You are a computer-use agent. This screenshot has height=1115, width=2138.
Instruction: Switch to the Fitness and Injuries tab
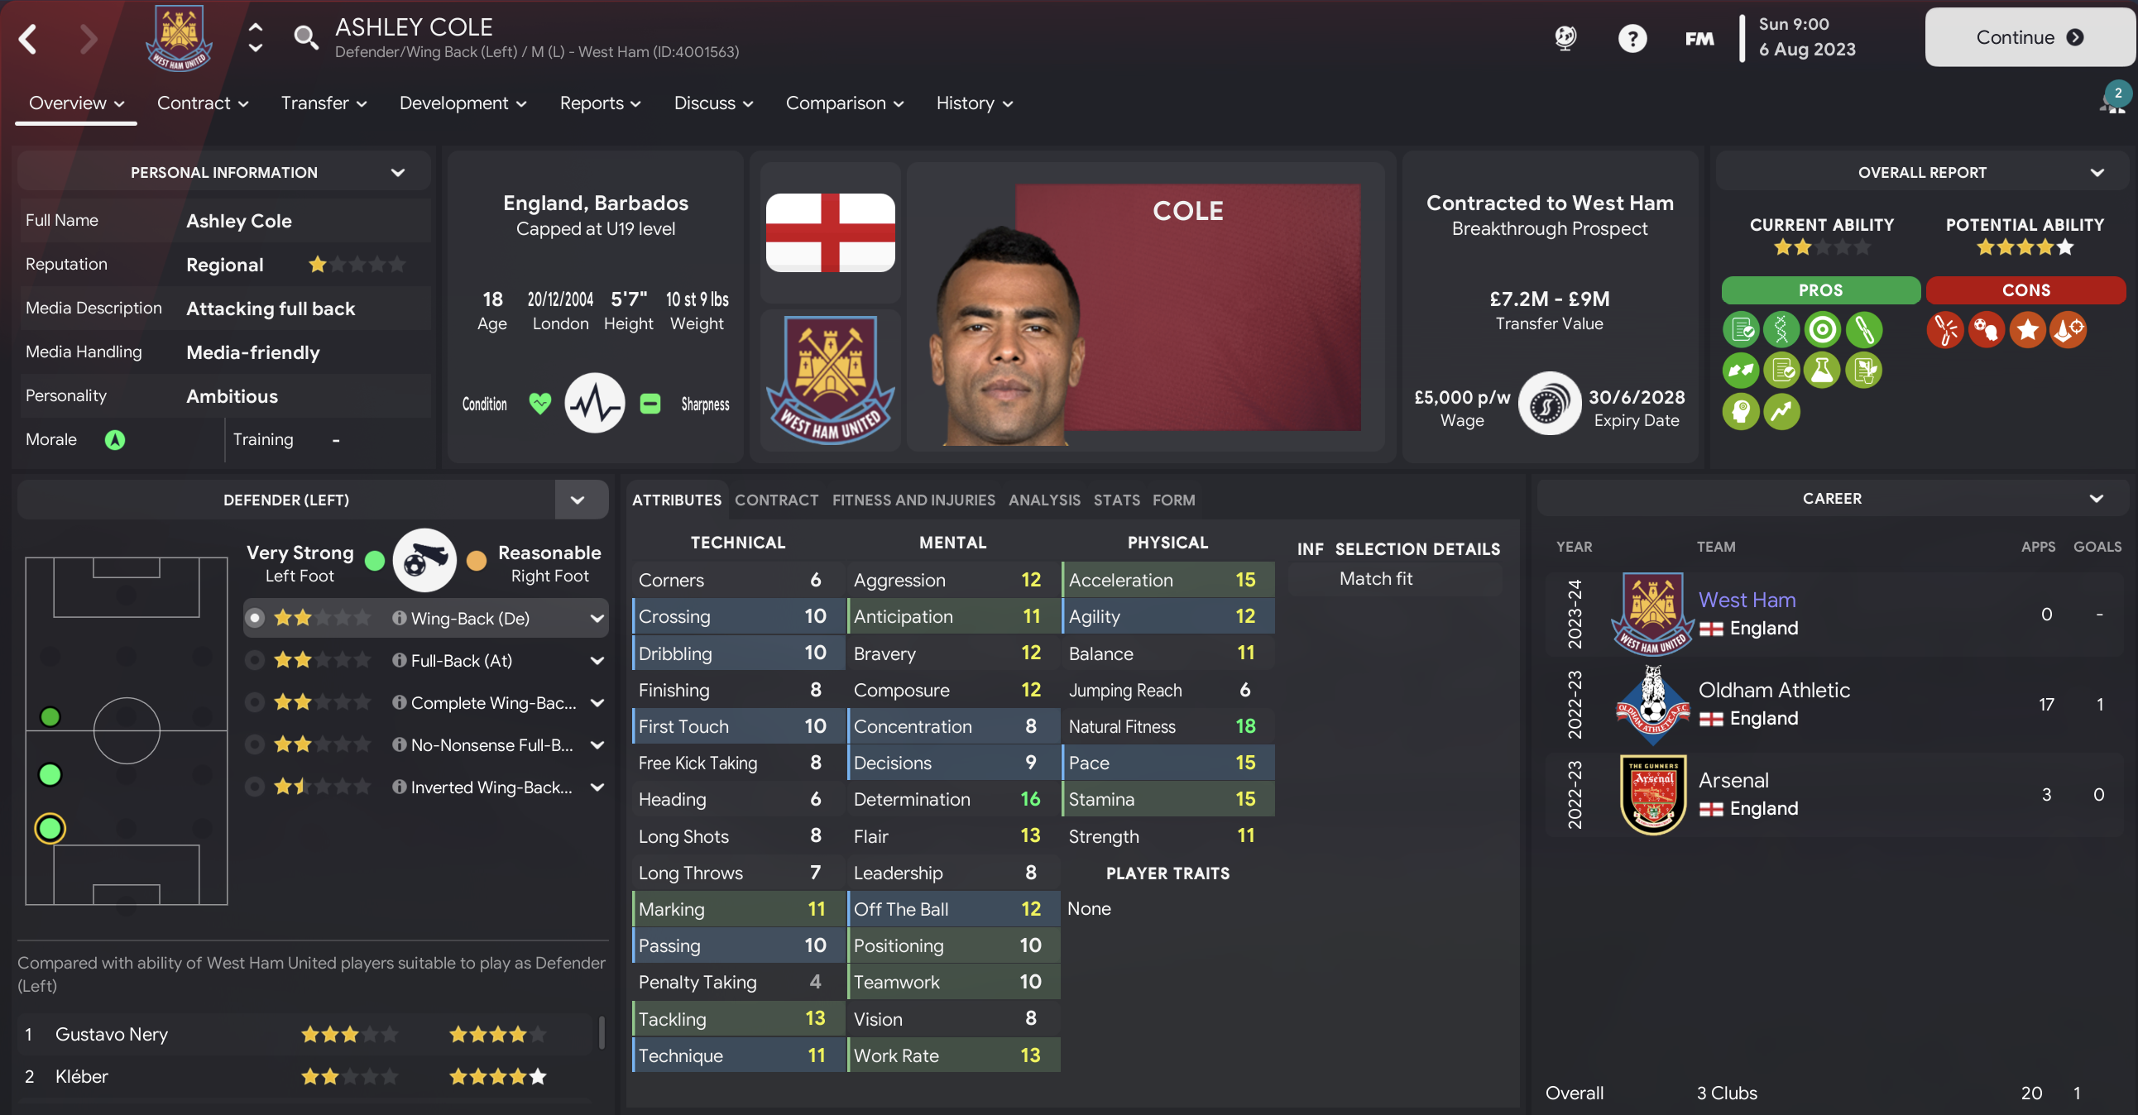pyautogui.click(x=913, y=500)
